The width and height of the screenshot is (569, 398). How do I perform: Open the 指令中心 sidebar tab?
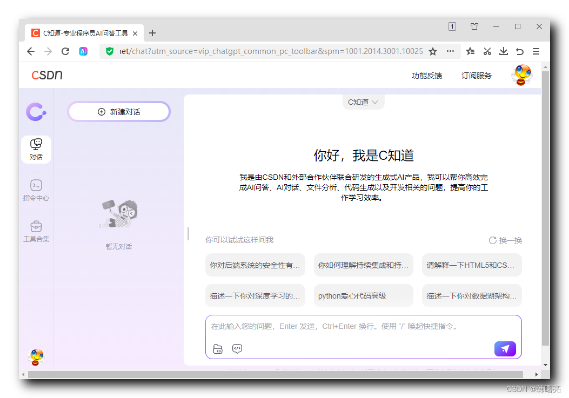click(x=36, y=191)
